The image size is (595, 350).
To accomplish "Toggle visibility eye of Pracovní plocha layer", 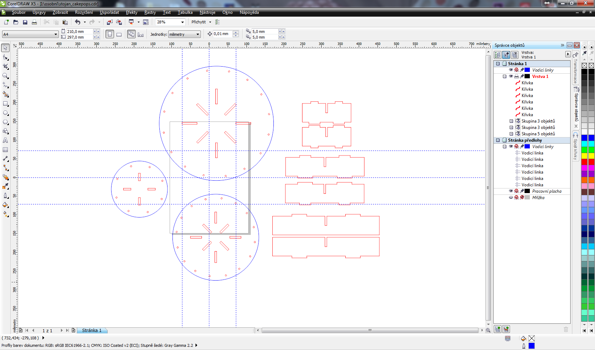I will pos(511,191).
